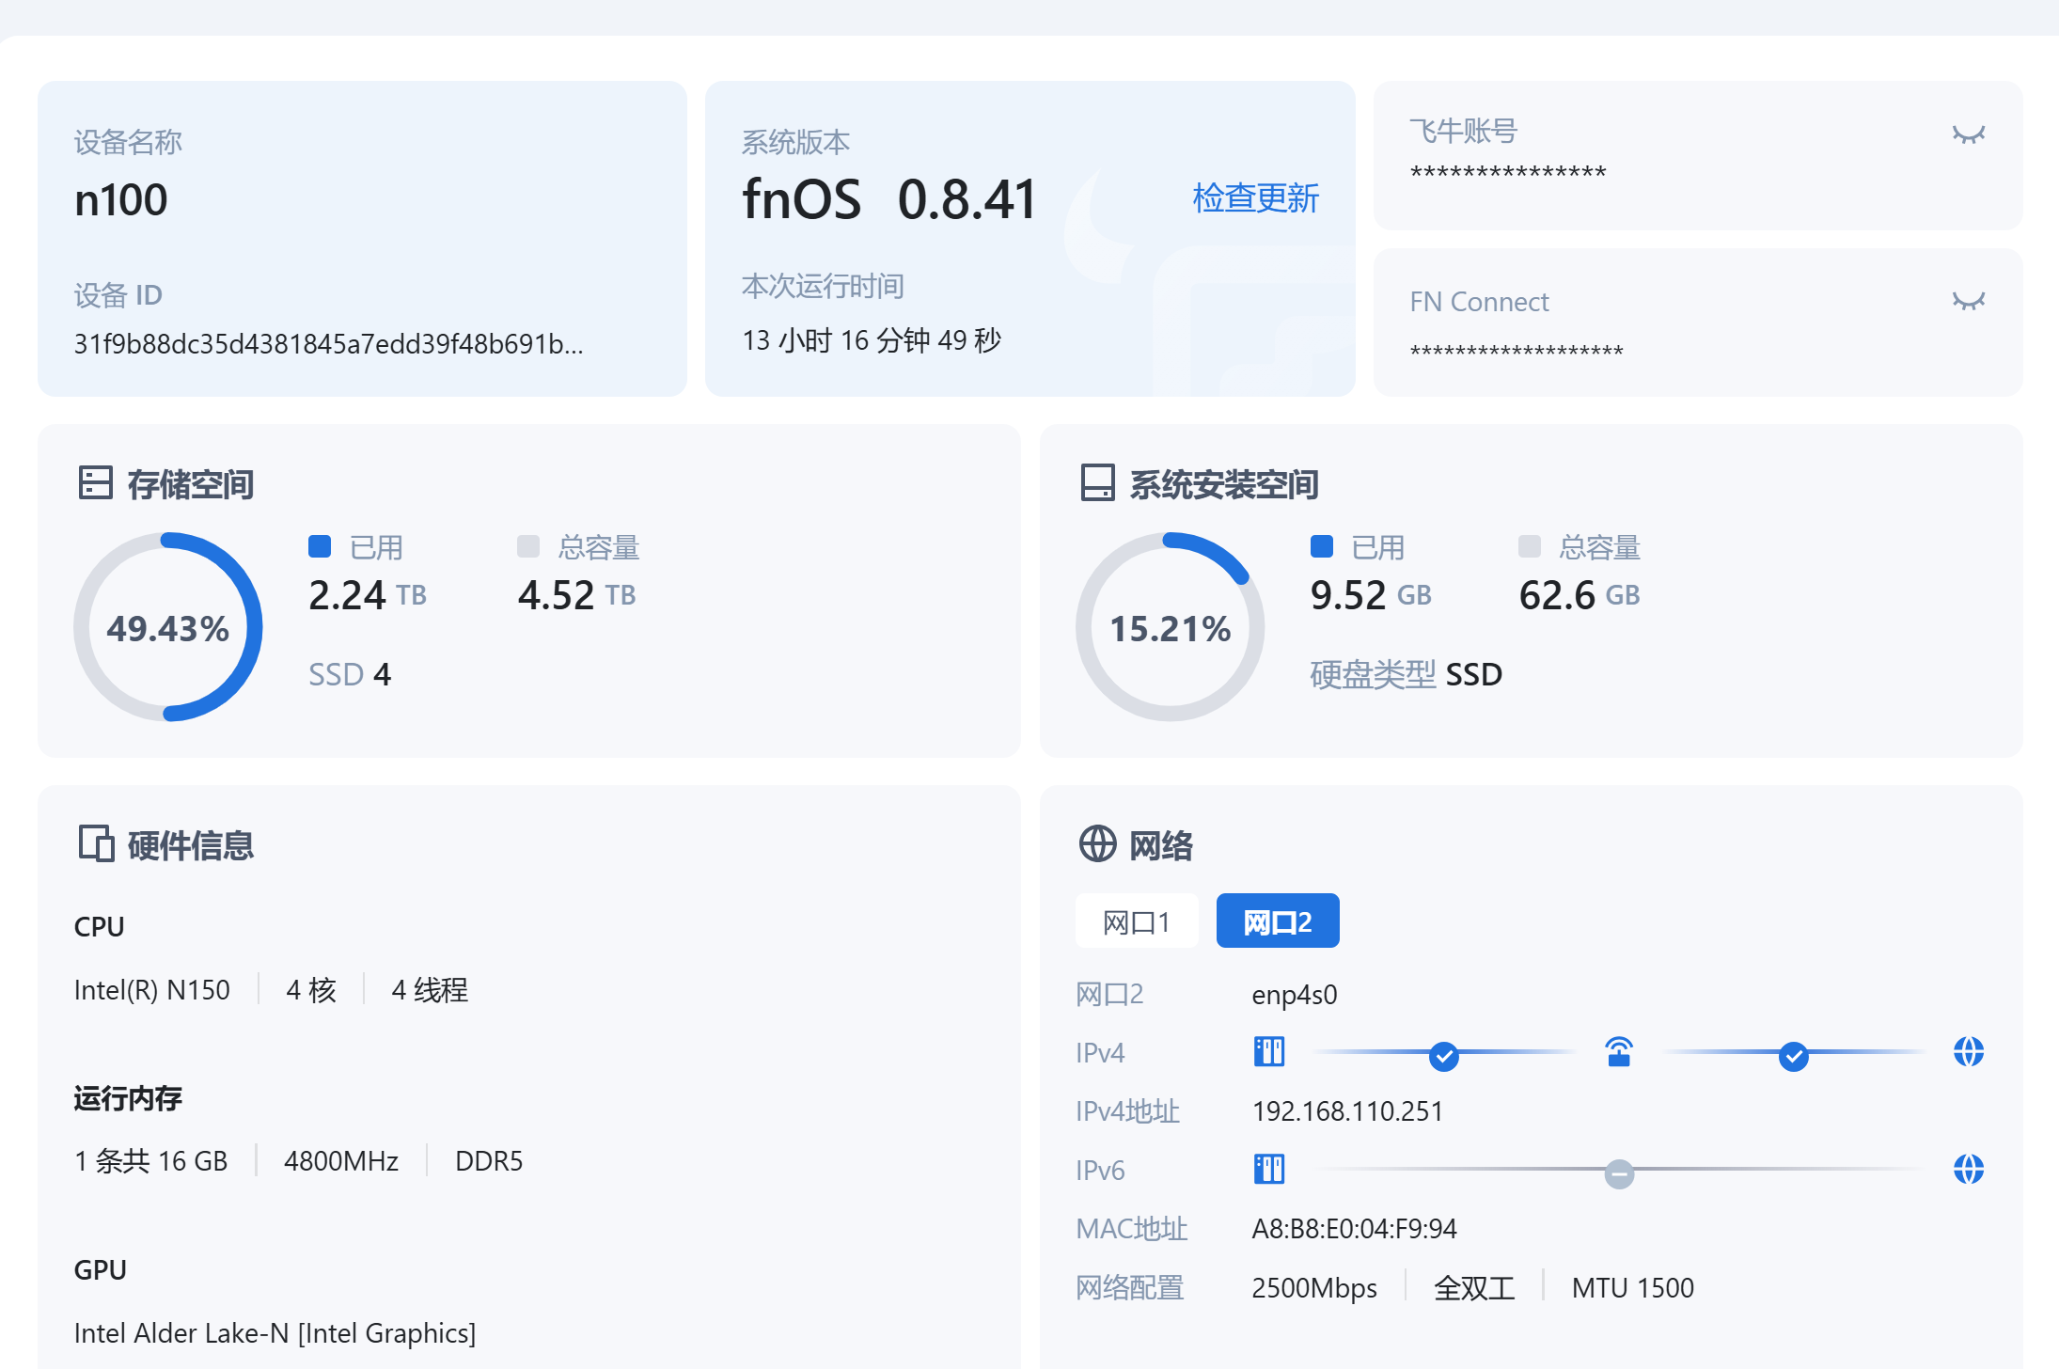Click the 硬件信息 device icon
Image resolution: width=2059 pixels, height=1369 pixels.
point(96,843)
